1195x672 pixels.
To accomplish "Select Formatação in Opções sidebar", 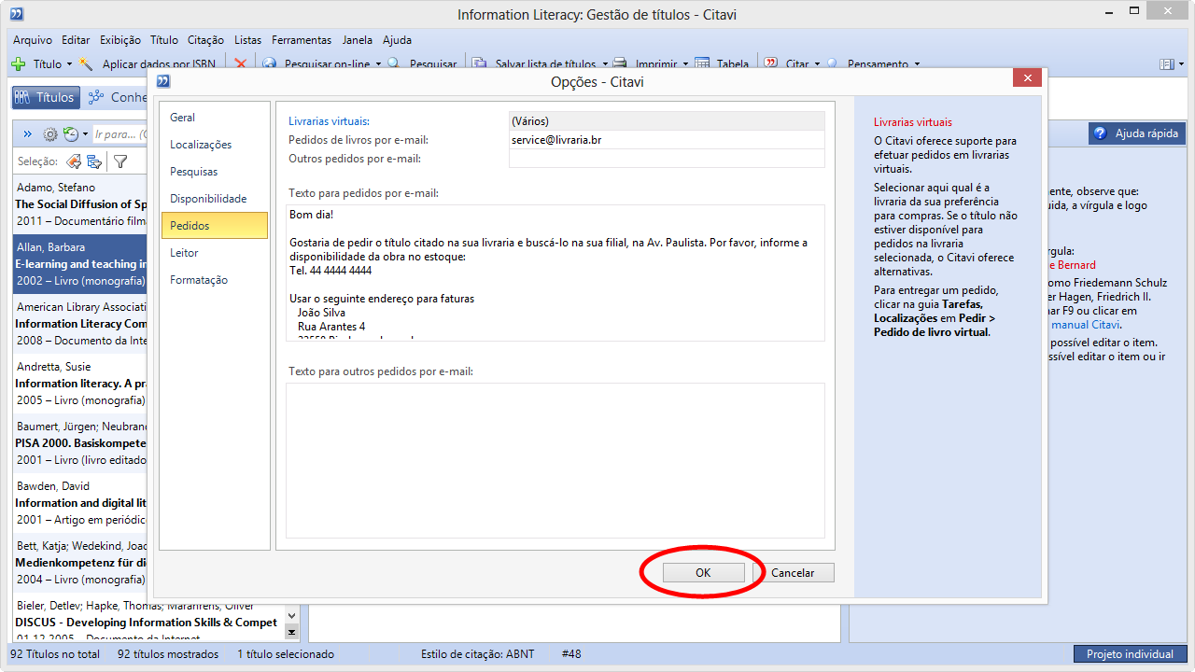I will point(215,280).
